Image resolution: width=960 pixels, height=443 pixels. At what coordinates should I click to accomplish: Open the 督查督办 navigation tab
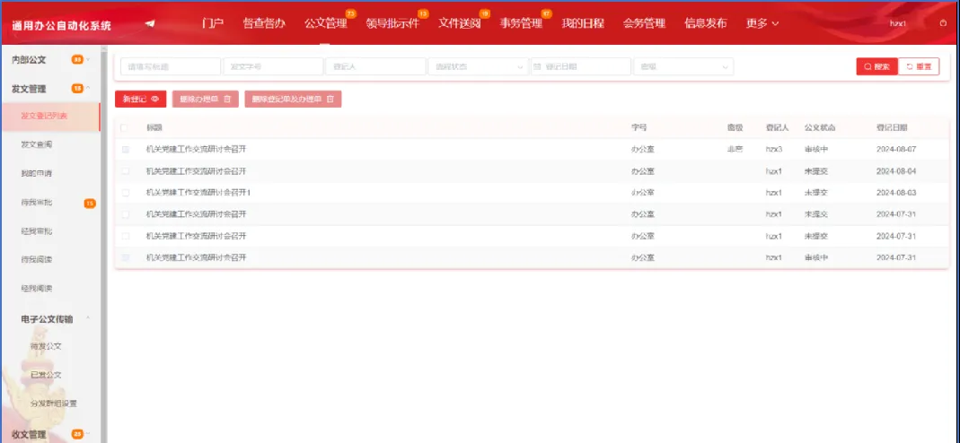pos(264,24)
